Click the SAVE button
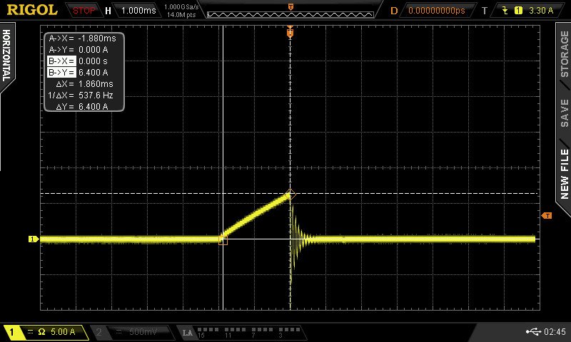 (x=564, y=112)
